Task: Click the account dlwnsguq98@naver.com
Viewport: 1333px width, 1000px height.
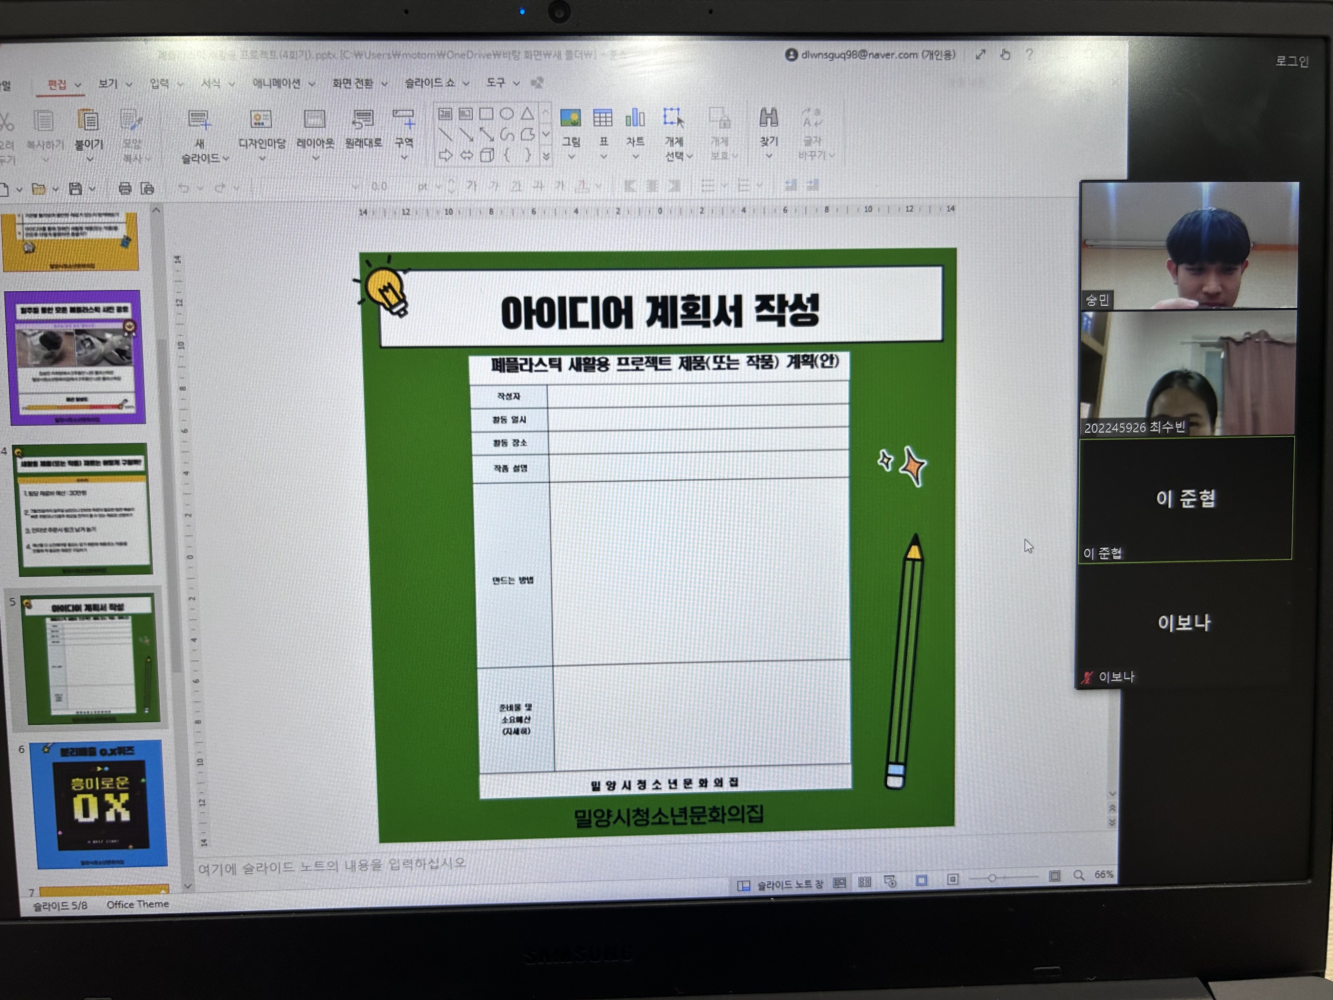Action: [871, 55]
